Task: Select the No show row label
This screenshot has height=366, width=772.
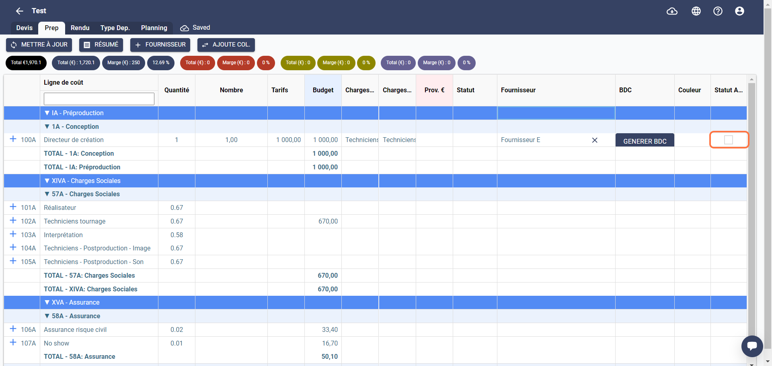Action: pyautogui.click(x=56, y=344)
